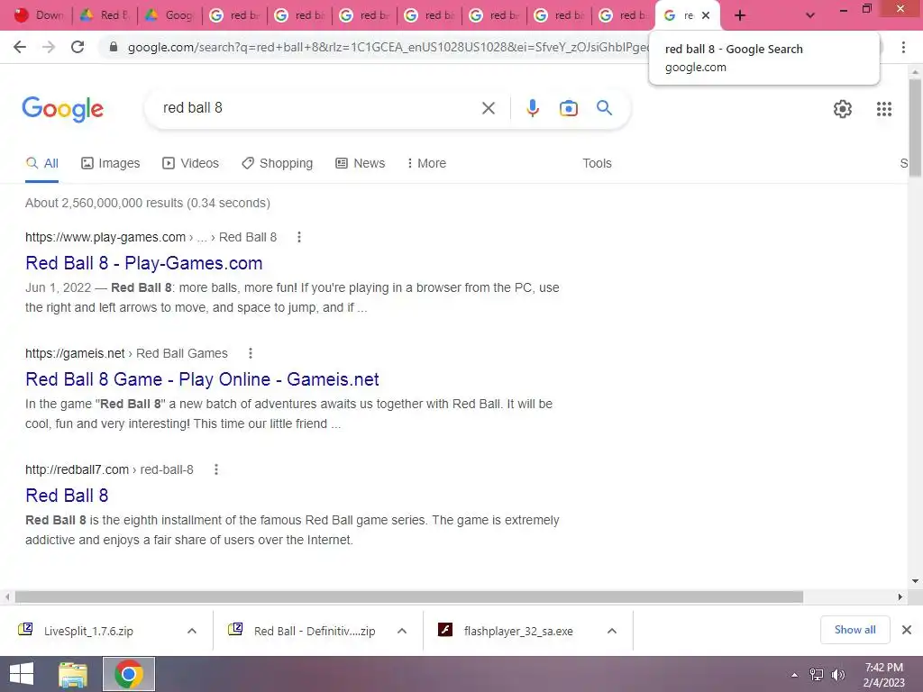Open the taskbar clock showing 7:42 PM

(x=883, y=675)
